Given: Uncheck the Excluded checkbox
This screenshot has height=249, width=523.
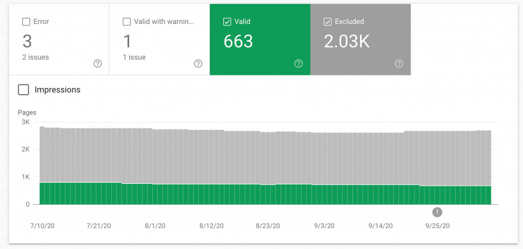Looking at the screenshot, I should [x=327, y=22].
